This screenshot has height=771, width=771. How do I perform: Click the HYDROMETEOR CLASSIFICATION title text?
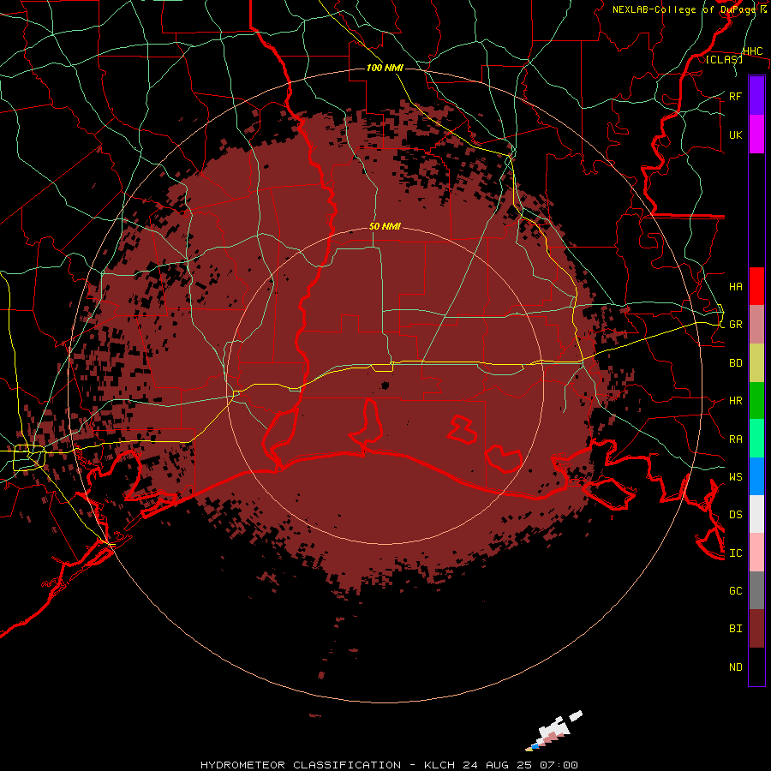[301, 765]
